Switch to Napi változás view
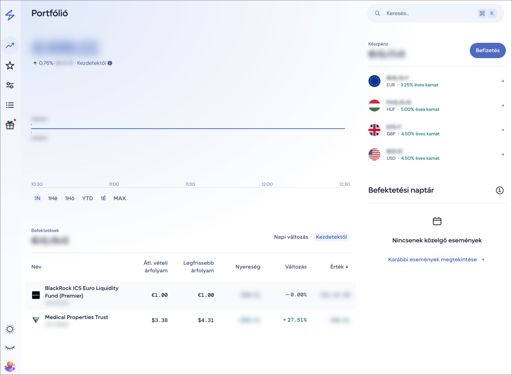This screenshot has height=375, width=512. click(291, 237)
